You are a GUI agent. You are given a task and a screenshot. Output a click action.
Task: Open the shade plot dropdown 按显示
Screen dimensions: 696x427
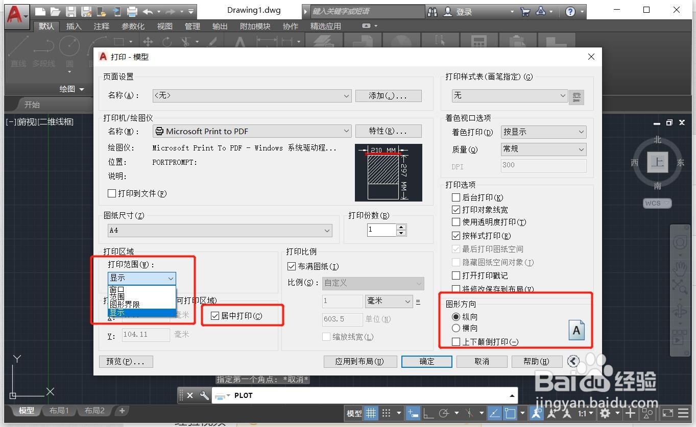point(544,132)
